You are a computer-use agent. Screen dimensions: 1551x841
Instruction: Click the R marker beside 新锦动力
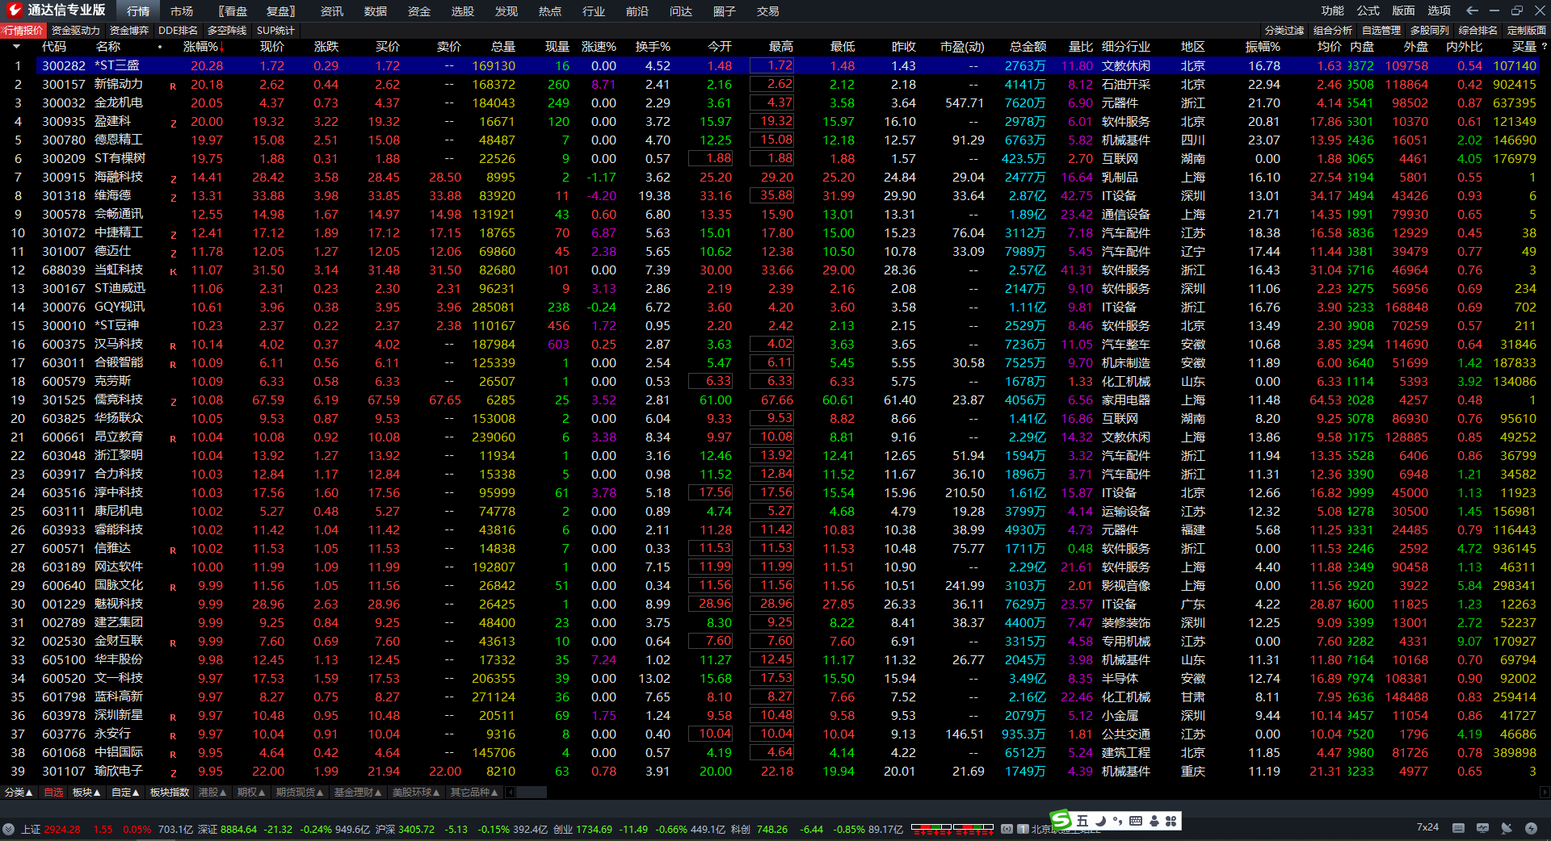coord(173,86)
